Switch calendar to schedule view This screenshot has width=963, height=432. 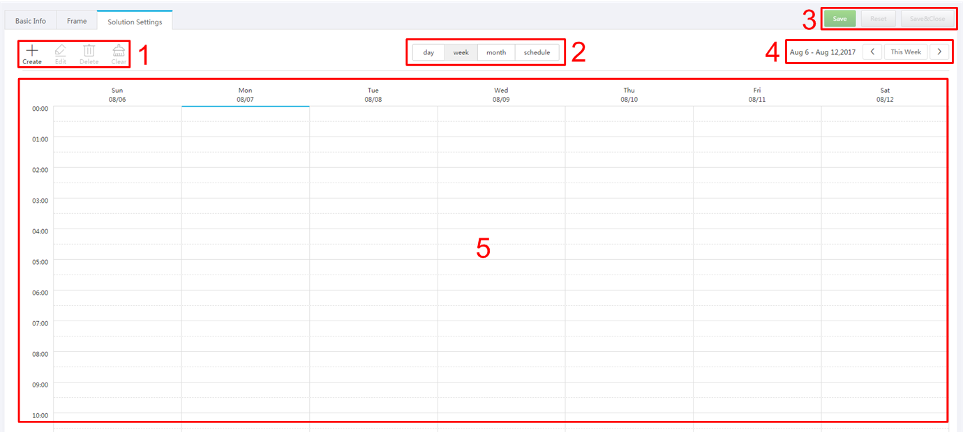point(537,52)
